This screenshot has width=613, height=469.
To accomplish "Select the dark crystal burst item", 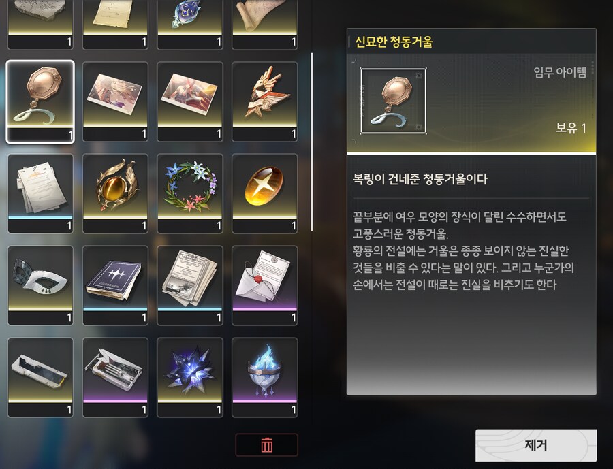I will click(x=190, y=378).
